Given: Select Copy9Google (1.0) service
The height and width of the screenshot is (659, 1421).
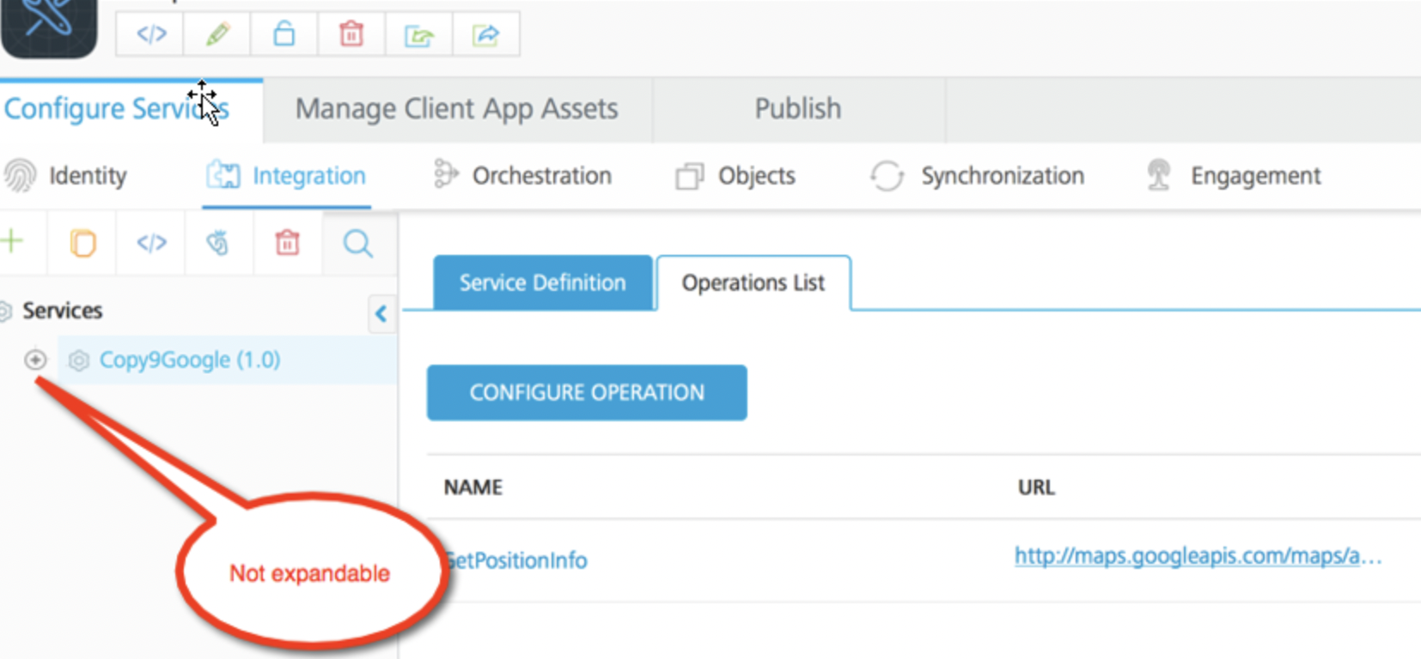Looking at the screenshot, I should pos(189,360).
